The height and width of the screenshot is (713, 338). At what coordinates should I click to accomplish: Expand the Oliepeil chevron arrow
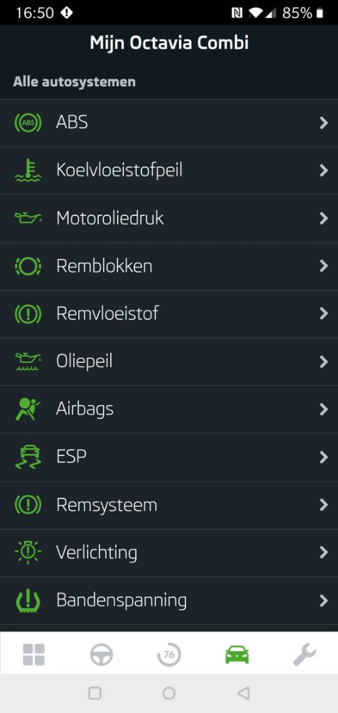[x=323, y=362]
